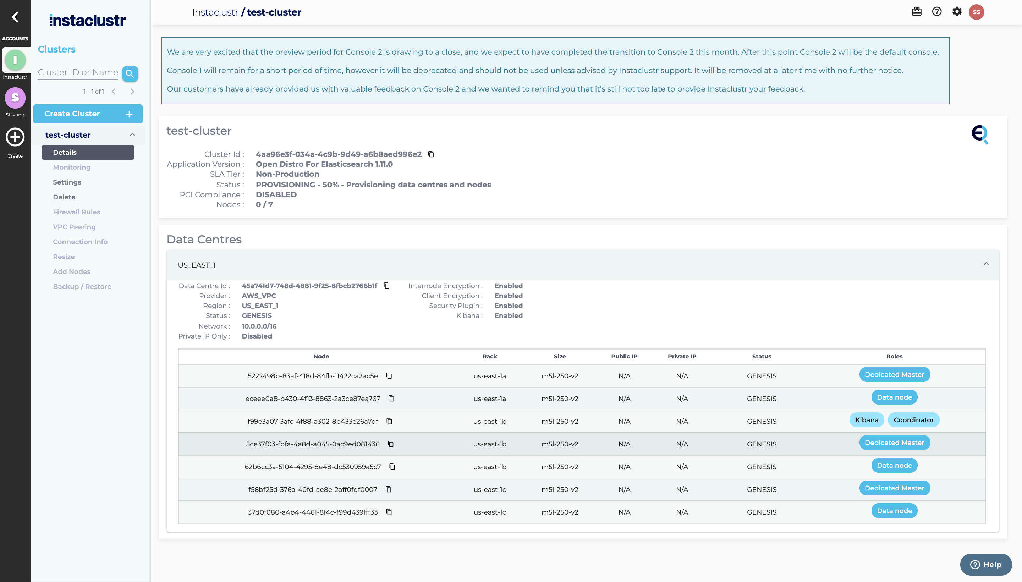Image resolution: width=1022 pixels, height=582 pixels.
Task: Click the Create Cluster button
Action: [88, 114]
